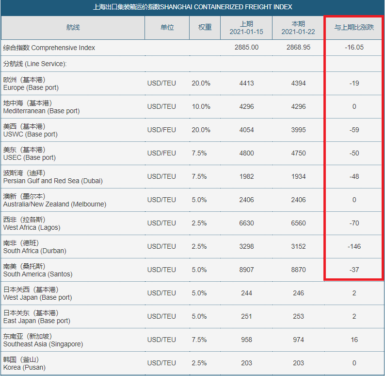Click the 权重 column header
This screenshot has height=376, width=385.
coord(205,28)
